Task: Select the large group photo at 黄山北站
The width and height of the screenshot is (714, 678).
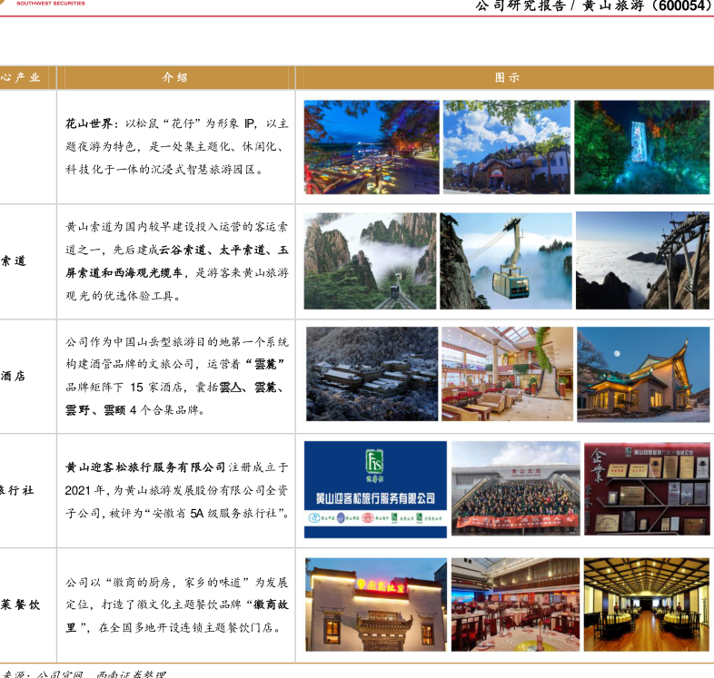Action: point(515,488)
